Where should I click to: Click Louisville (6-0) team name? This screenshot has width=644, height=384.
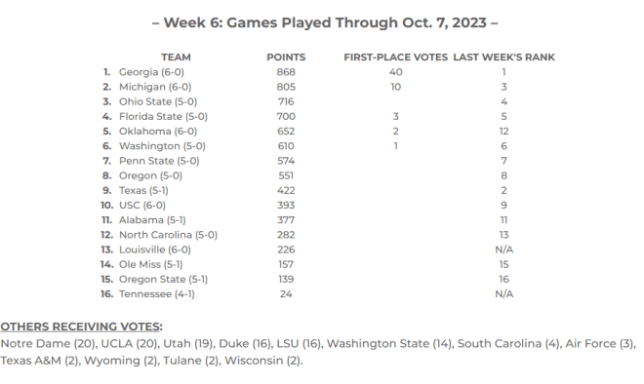click(x=155, y=250)
